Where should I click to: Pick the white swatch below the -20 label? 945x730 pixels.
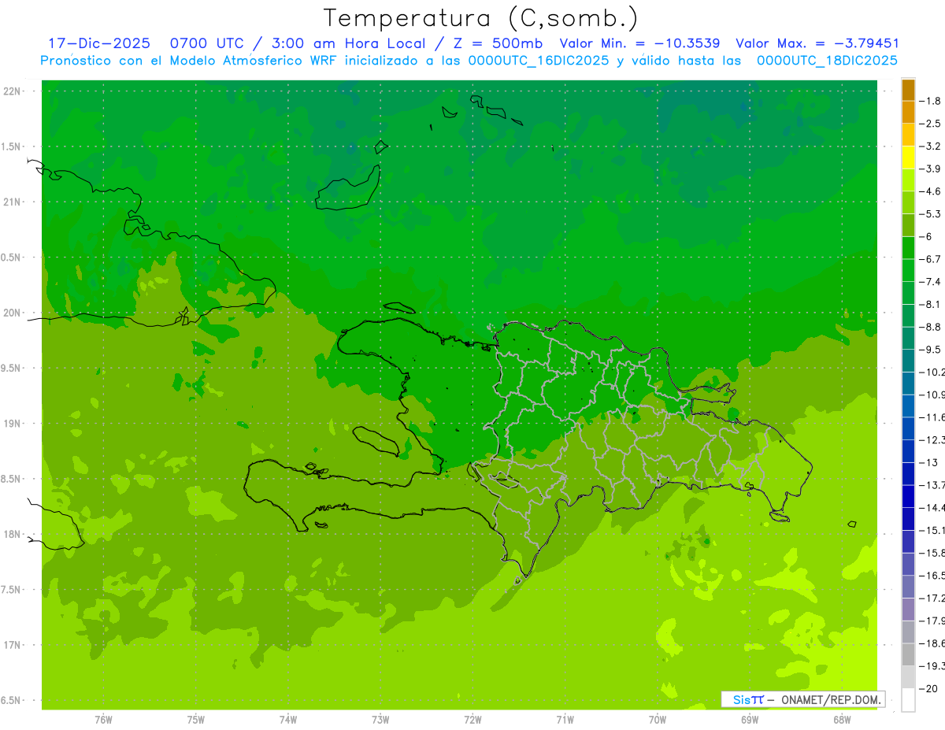(x=909, y=699)
